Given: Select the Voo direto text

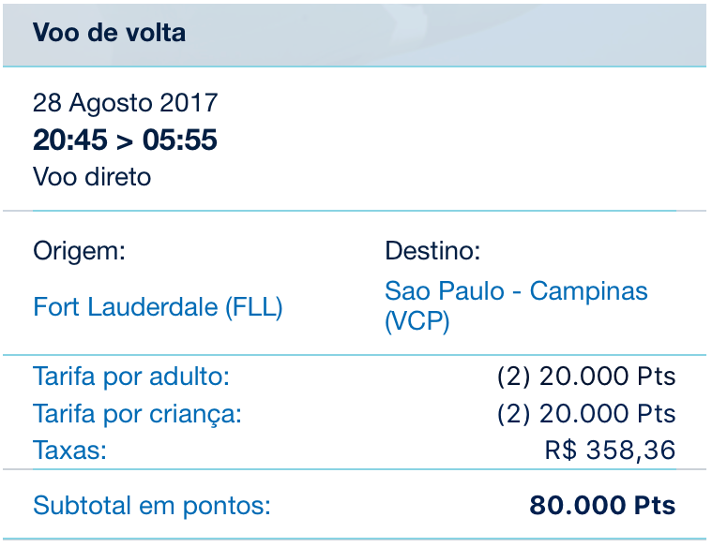Looking at the screenshot, I should pyautogui.click(x=92, y=176).
